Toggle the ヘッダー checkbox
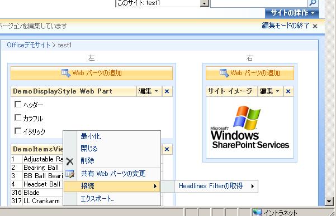 click(x=18, y=104)
